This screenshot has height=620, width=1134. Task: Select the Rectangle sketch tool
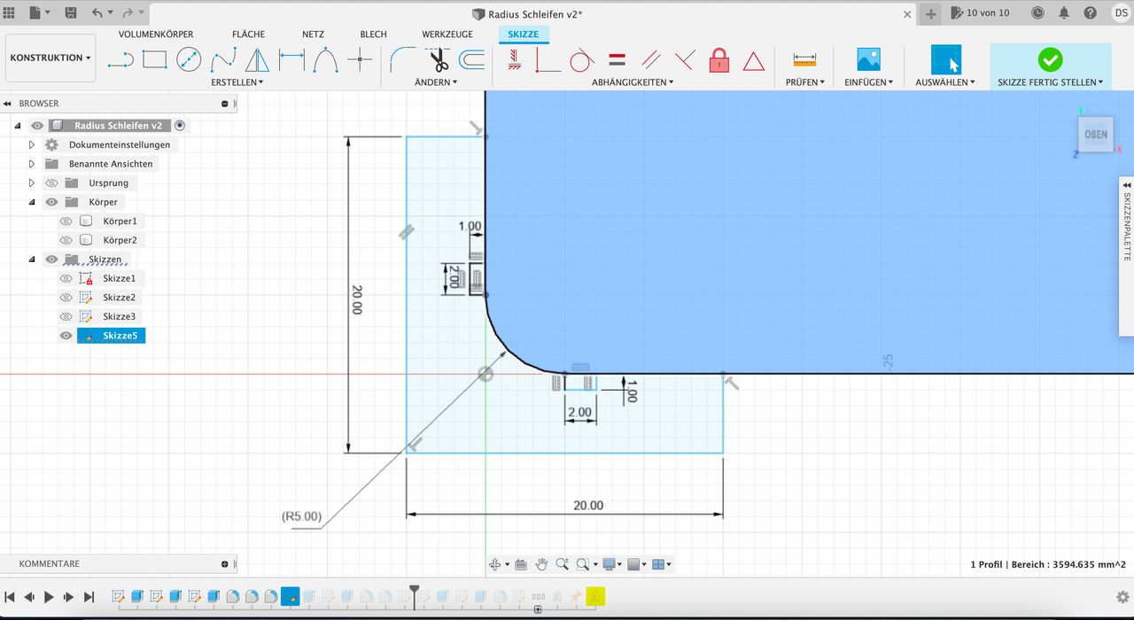point(154,59)
